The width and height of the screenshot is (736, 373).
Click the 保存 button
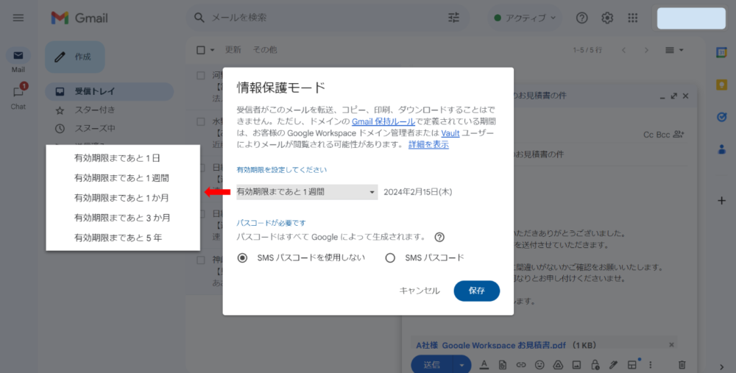(x=476, y=291)
